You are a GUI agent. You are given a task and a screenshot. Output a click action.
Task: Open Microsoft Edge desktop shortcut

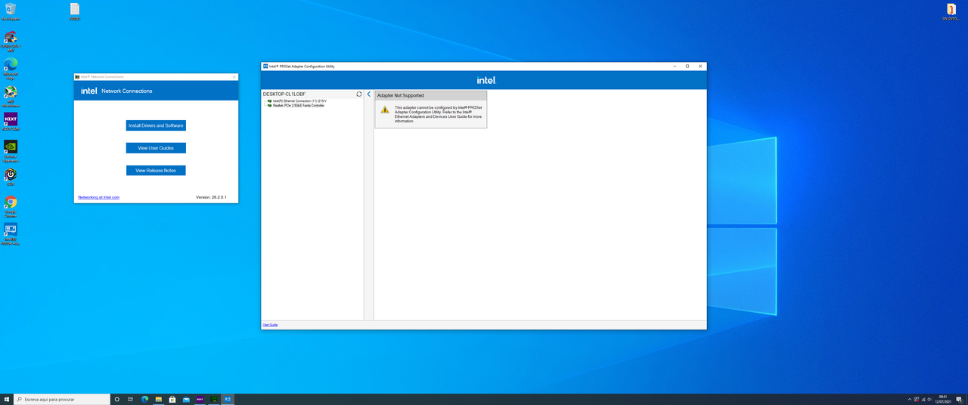click(11, 67)
